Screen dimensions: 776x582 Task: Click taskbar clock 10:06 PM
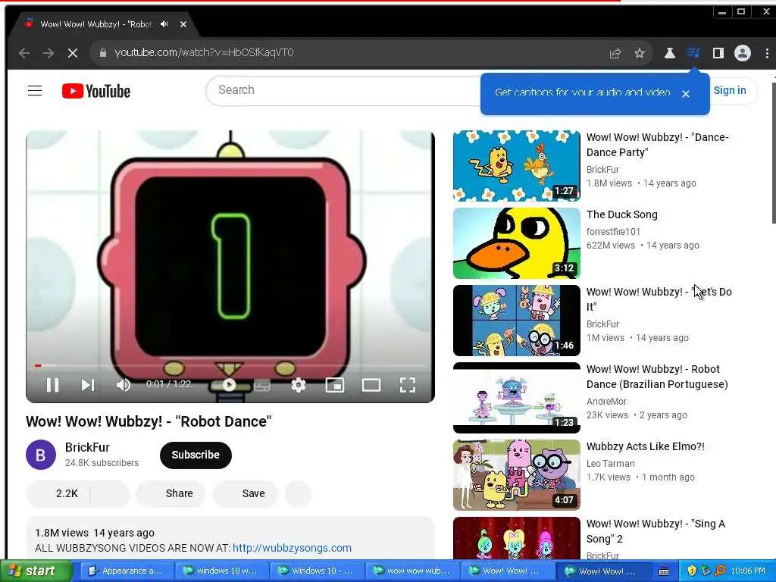pyautogui.click(x=748, y=571)
